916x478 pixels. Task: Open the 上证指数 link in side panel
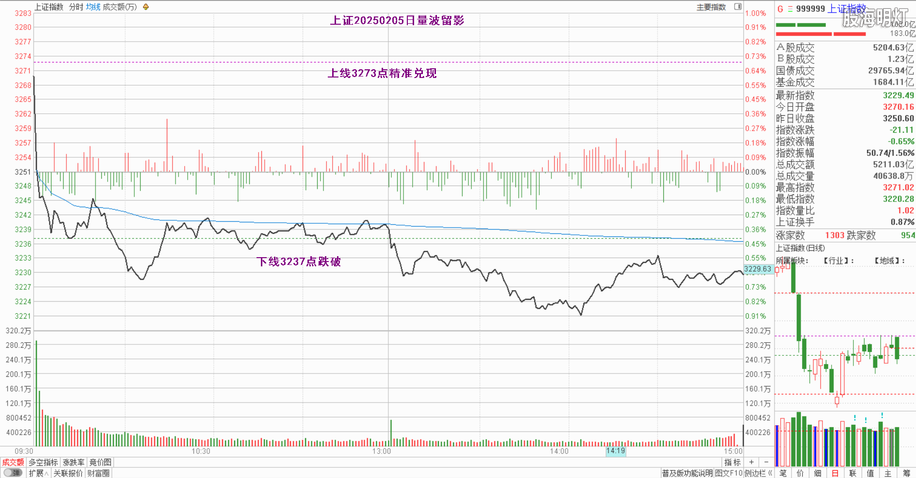[x=847, y=9]
